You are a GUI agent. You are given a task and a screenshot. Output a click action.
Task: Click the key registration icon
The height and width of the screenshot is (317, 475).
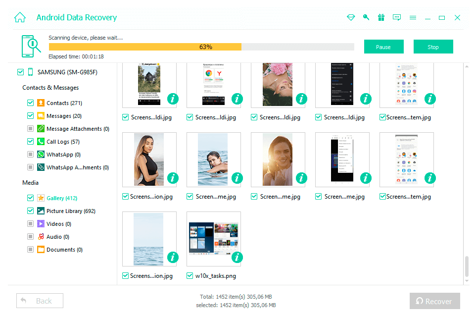point(366,17)
